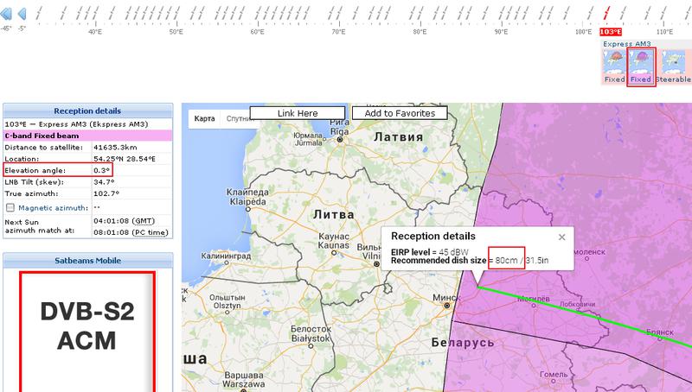Click the Satbeams Mobile panel header

coord(87,260)
